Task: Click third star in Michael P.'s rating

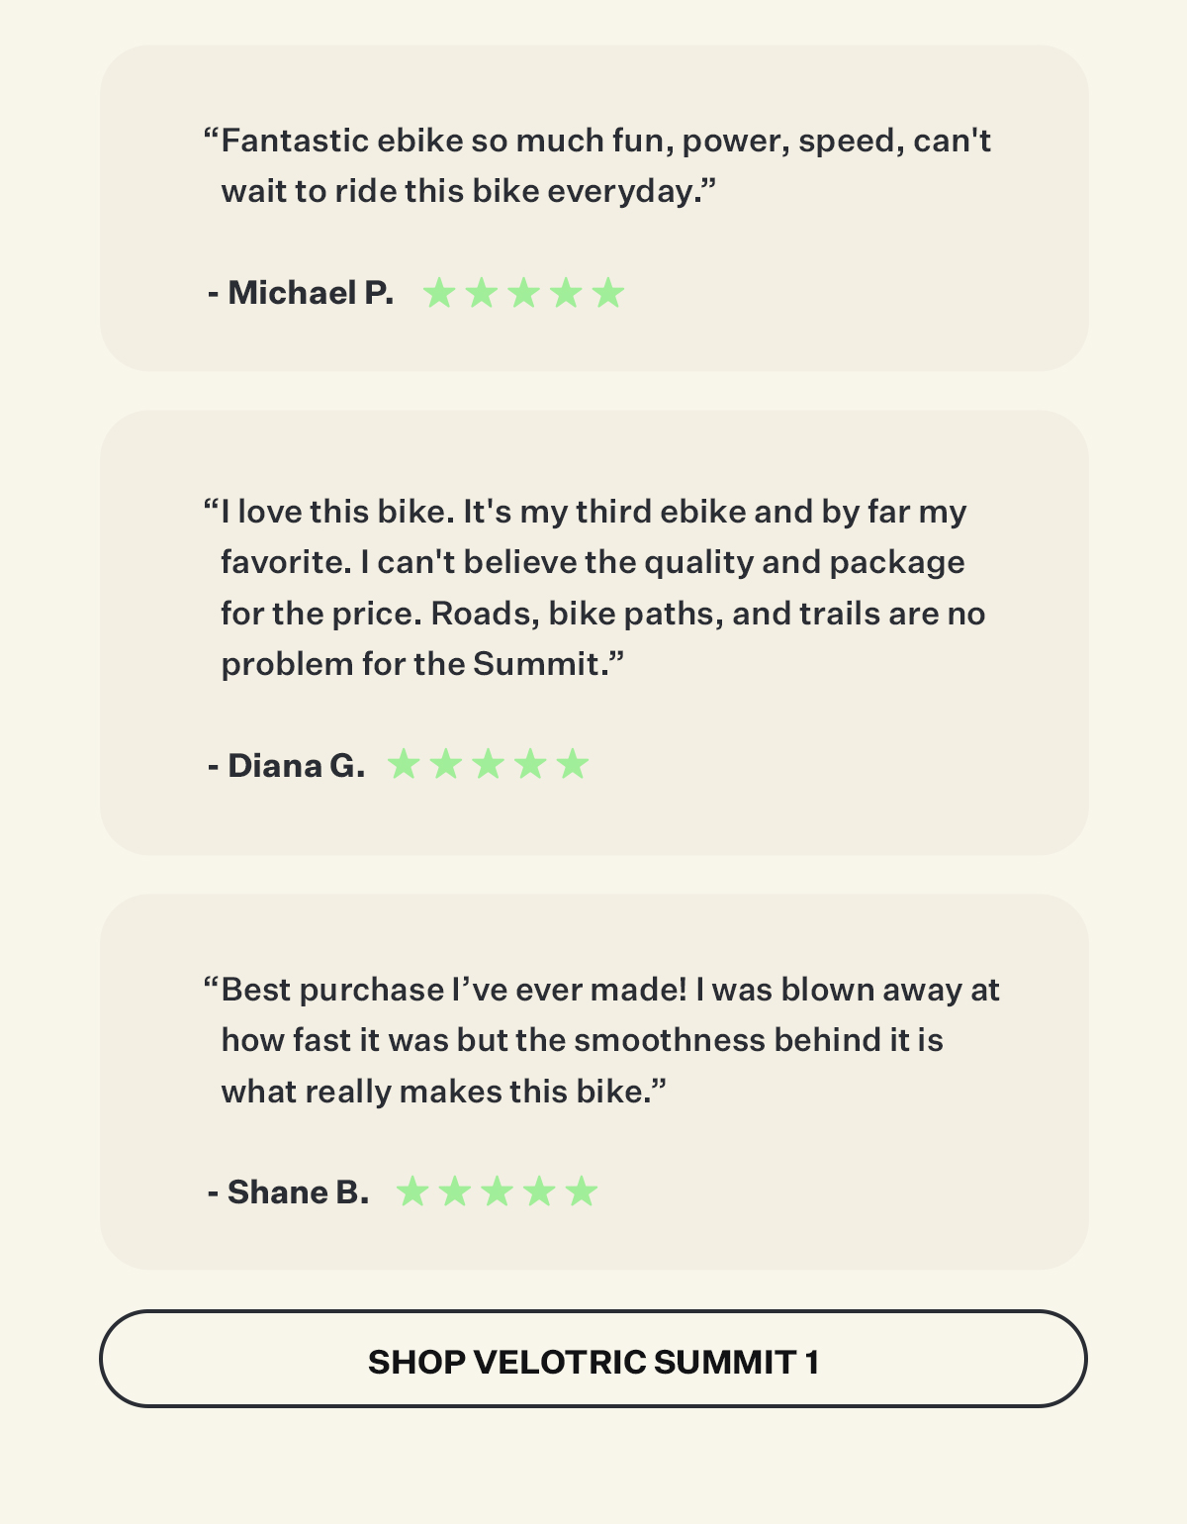Action: click(523, 293)
